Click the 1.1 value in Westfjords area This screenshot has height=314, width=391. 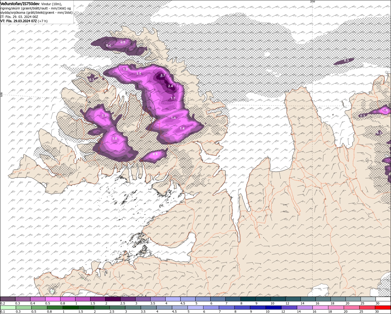click(104, 116)
